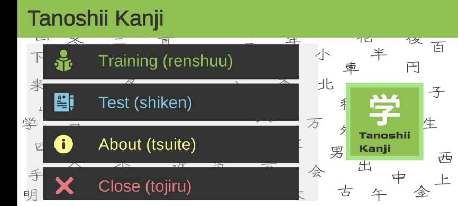
Task: Open Training (renshuu) menu entry
Action: [x=171, y=61]
